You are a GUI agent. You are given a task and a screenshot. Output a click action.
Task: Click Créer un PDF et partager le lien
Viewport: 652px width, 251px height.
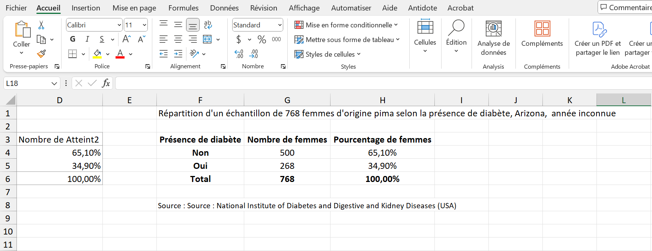pos(598,39)
